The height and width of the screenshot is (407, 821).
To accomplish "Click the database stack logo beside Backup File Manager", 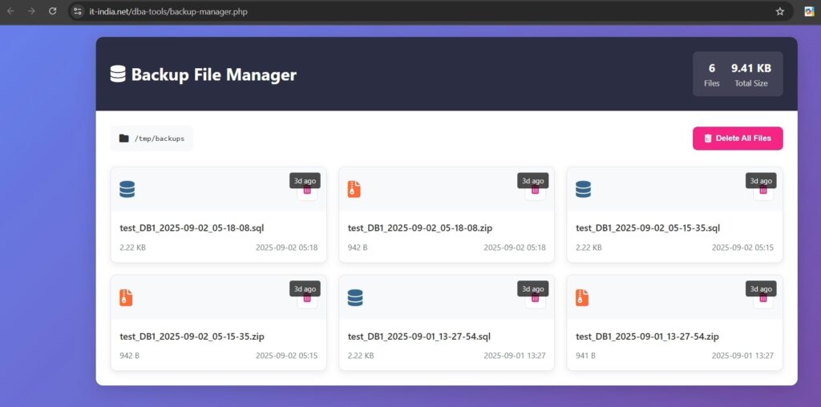I will pos(118,74).
